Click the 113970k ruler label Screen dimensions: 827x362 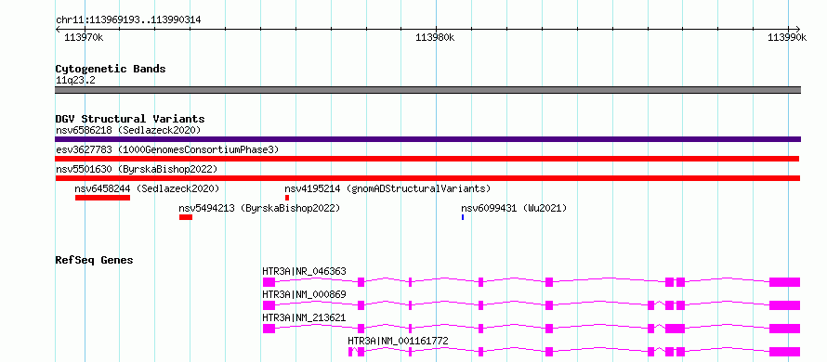84,38
